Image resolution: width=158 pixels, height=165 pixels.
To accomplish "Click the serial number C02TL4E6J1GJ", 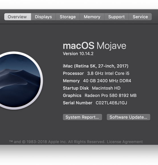I will [111, 103].
